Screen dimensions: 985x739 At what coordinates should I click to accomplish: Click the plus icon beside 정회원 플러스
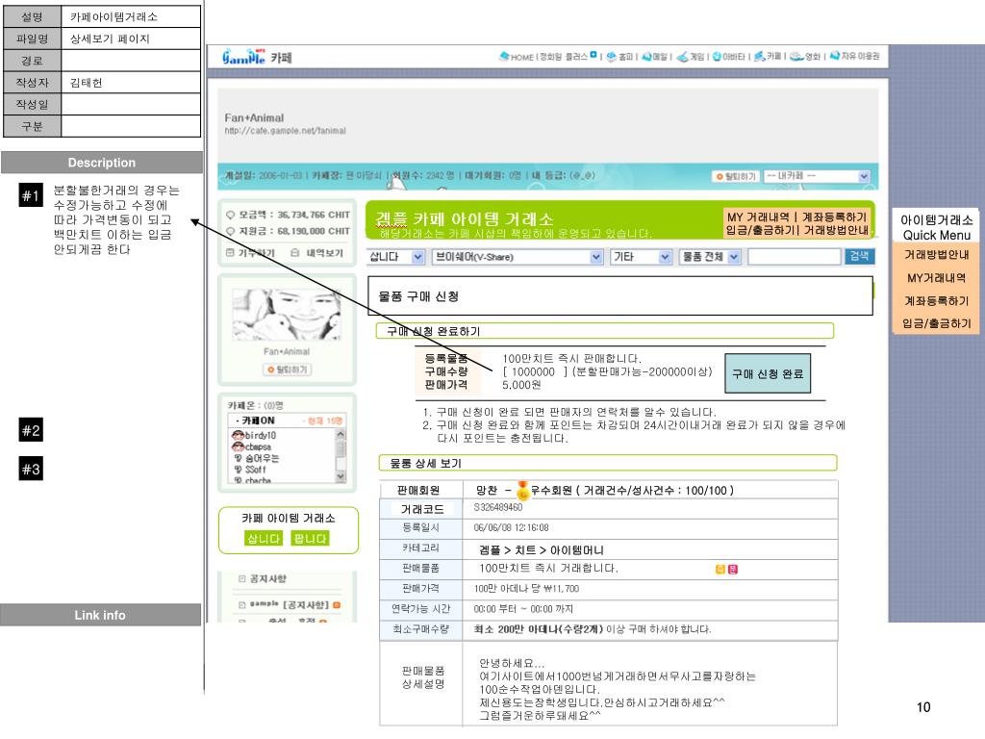[x=593, y=55]
